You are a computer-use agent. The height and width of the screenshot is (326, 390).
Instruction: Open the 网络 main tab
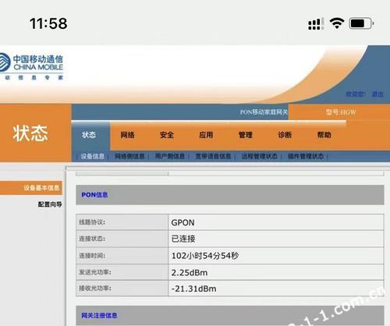pyautogui.click(x=128, y=135)
